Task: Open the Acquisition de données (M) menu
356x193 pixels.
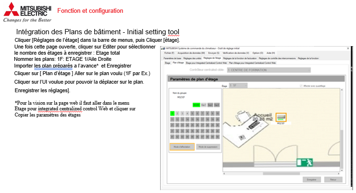Action: click(191, 53)
